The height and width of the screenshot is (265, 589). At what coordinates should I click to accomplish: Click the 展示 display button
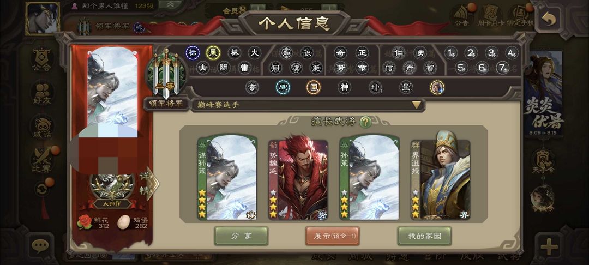coord(333,236)
